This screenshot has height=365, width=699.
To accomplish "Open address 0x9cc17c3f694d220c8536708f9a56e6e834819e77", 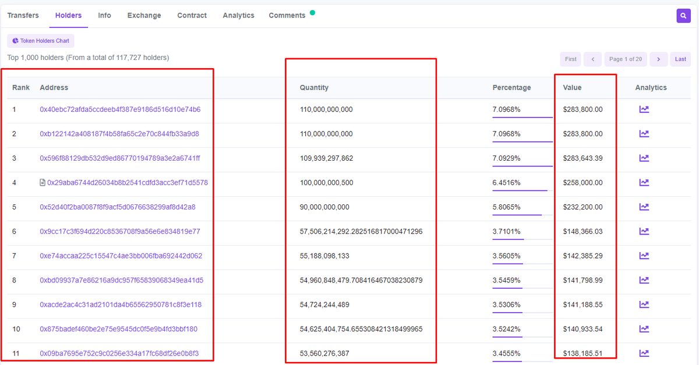I will click(x=120, y=232).
